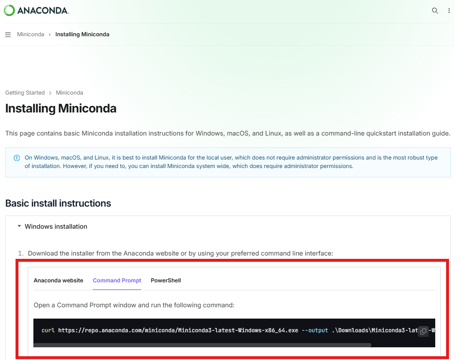Click the Miniconda breadcrumb under Getting Started
This screenshot has width=455, height=360.
pyautogui.click(x=69, y=93)
